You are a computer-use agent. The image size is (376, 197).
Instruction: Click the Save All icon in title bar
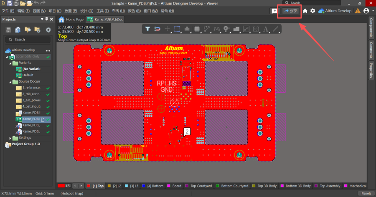point(16,3)
